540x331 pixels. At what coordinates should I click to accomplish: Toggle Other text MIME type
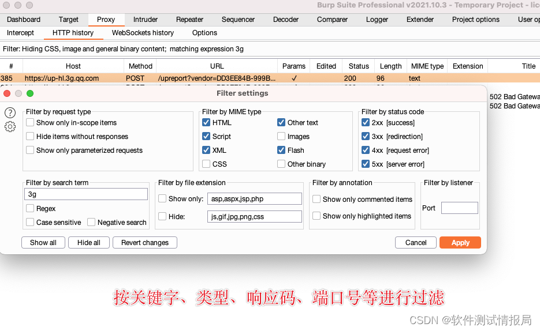point(281,122)
